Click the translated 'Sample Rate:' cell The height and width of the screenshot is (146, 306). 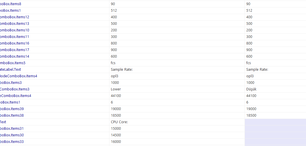[x=275, y=70]
